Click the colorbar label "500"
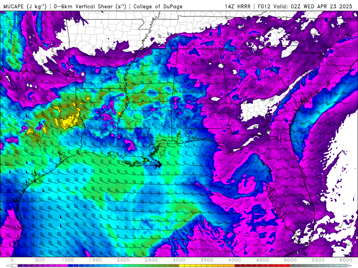This screenshot has width=358, height=268. pyautogui.click(x=40, y=260)
